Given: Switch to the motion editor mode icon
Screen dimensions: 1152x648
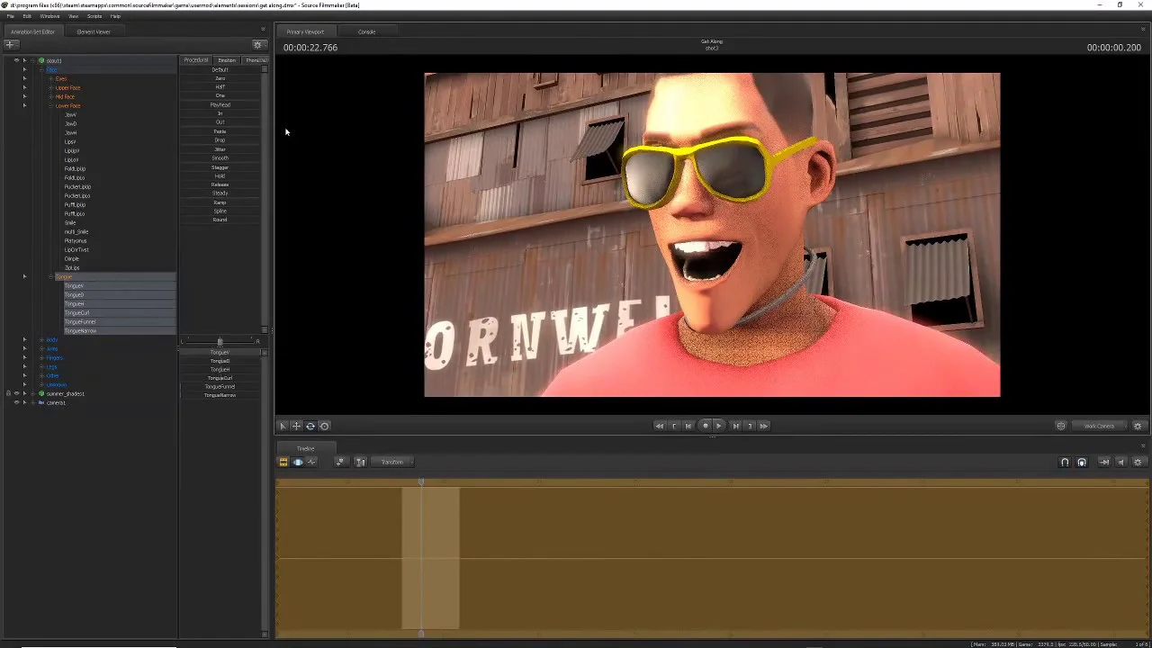Looking at the screenshot, I should click(298, 462).
